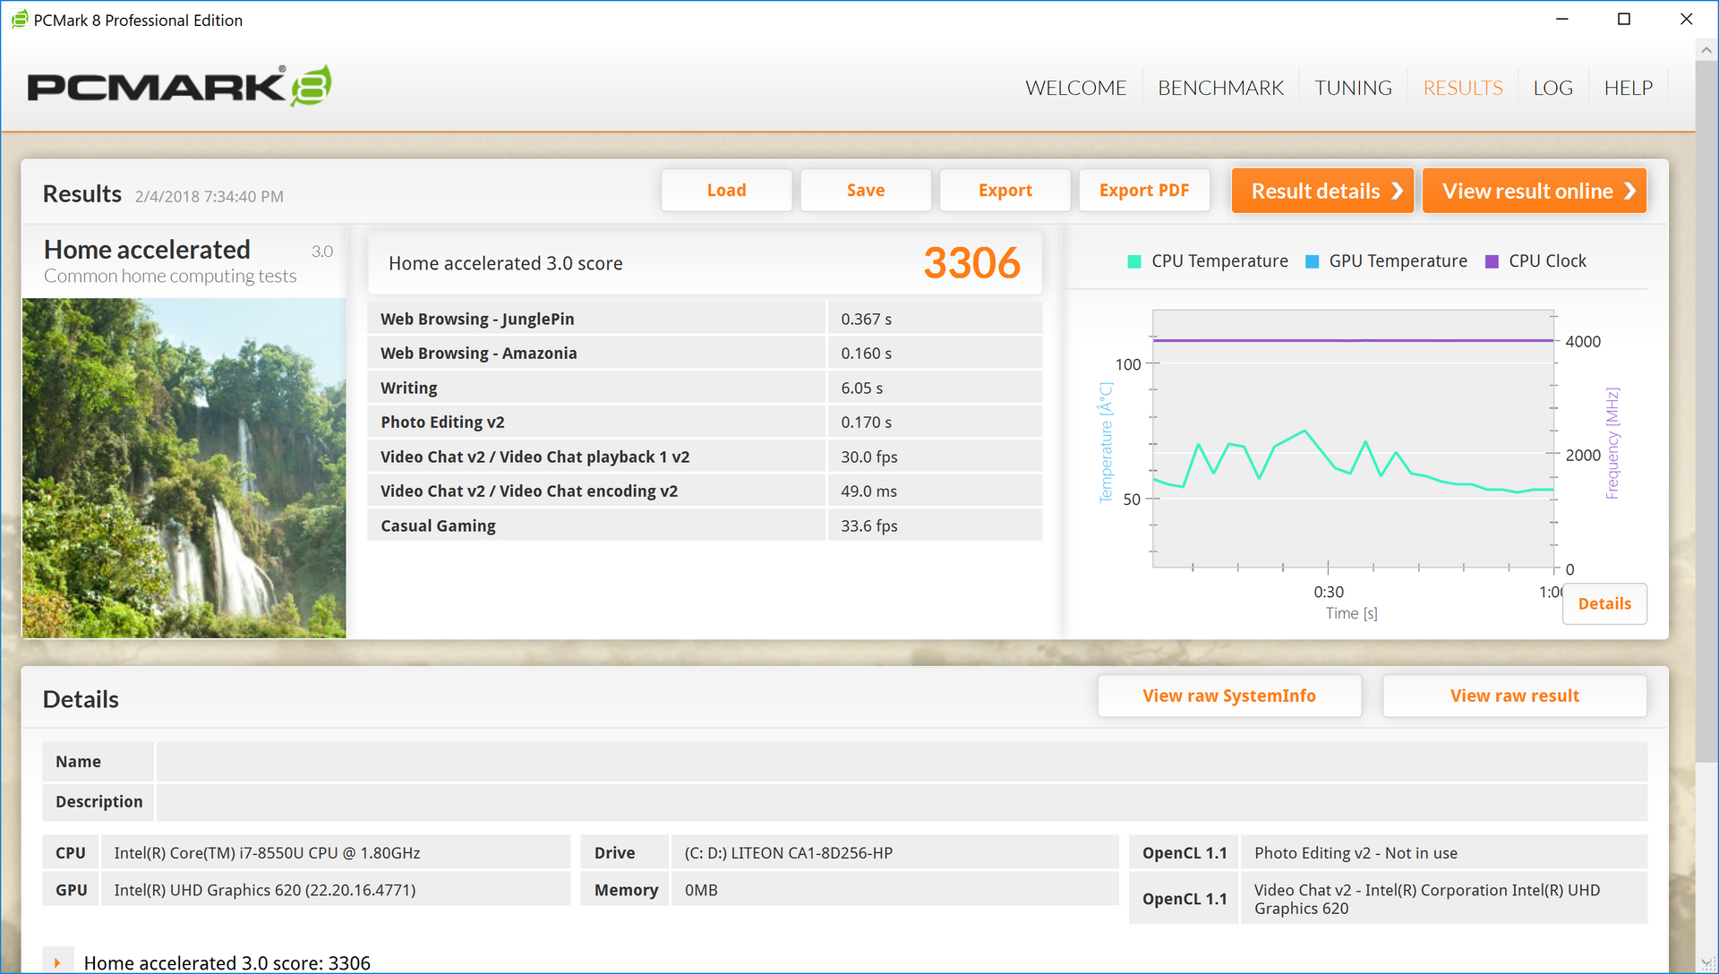
Task: Open the LOG tab
Action: tap(1552, 88)
